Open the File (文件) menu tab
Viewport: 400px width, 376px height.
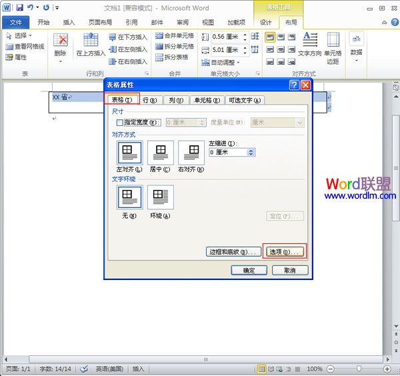point(15,23)
